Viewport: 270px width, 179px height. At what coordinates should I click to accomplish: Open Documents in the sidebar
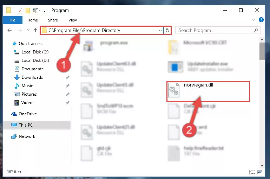(32, 69)
